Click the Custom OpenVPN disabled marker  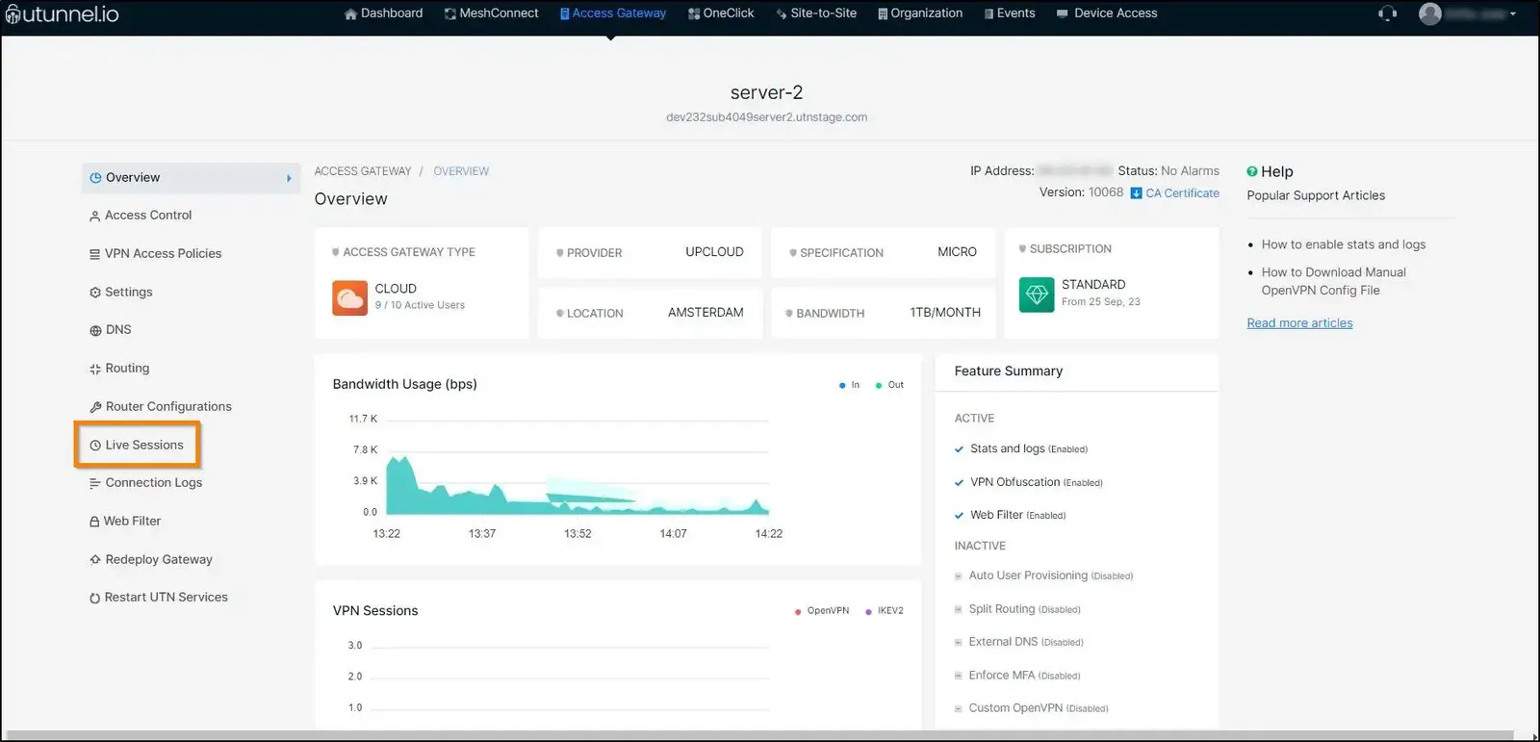point(958,709)
